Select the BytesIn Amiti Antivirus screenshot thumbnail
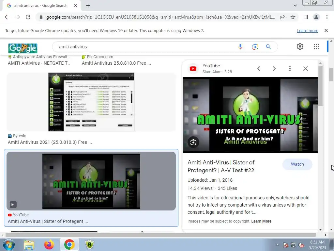This screenshot has width=334, height=251. click(91, 102)
